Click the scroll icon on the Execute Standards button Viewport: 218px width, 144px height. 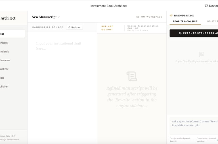(x=180, y=33)
